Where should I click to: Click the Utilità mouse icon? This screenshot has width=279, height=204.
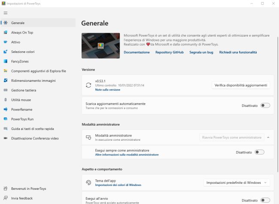tap(6, 100)
